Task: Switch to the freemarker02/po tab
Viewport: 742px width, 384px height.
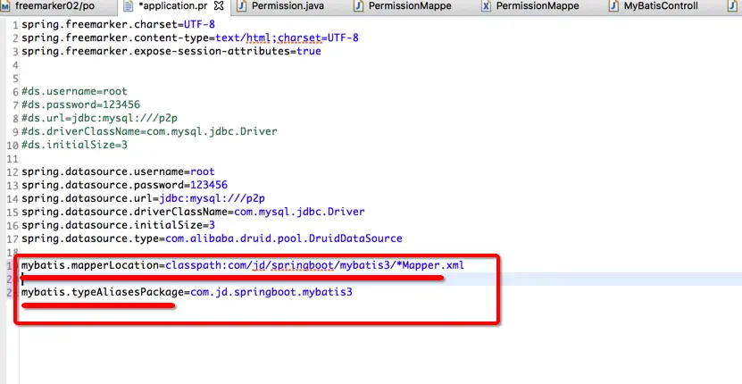Action: [x=51, y=6]
